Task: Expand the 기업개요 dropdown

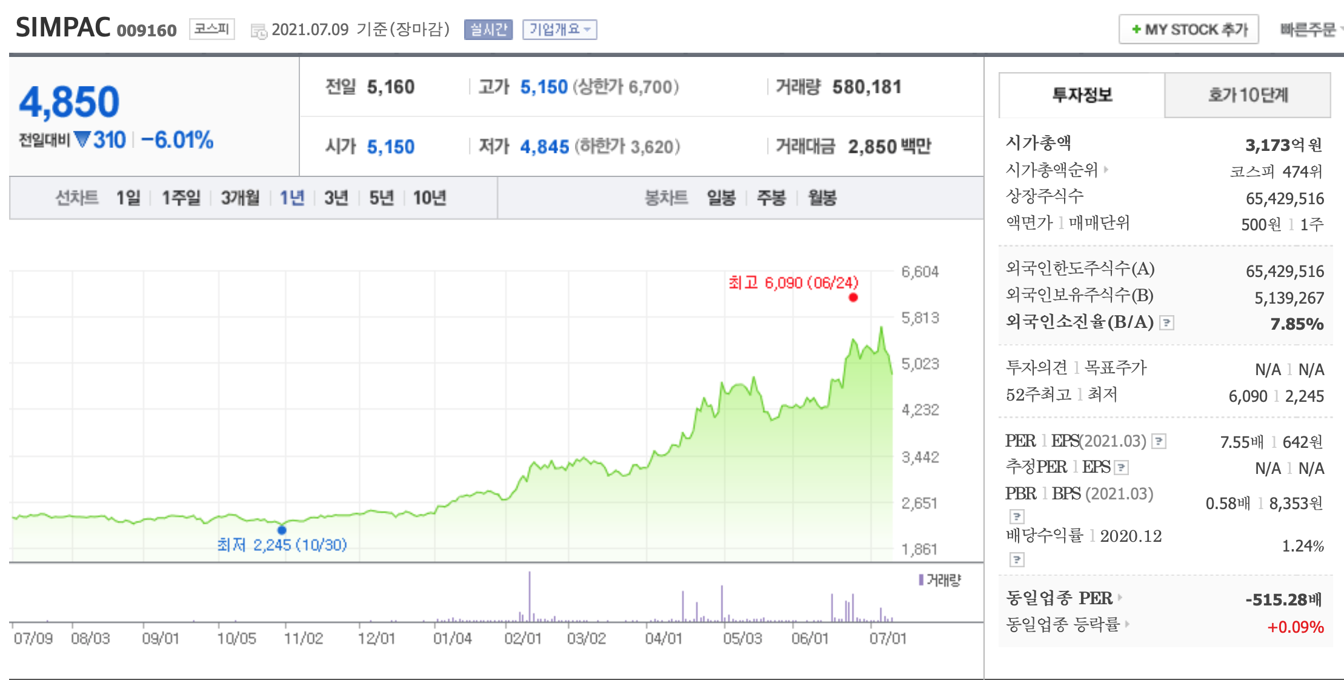Action: pyautogui.click(x=560, y=29)
